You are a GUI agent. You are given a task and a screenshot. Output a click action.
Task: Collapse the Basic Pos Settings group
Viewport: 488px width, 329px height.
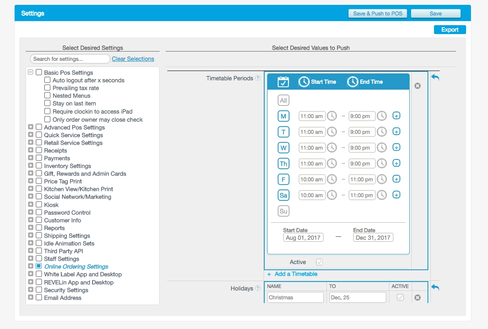coord(30,72)
